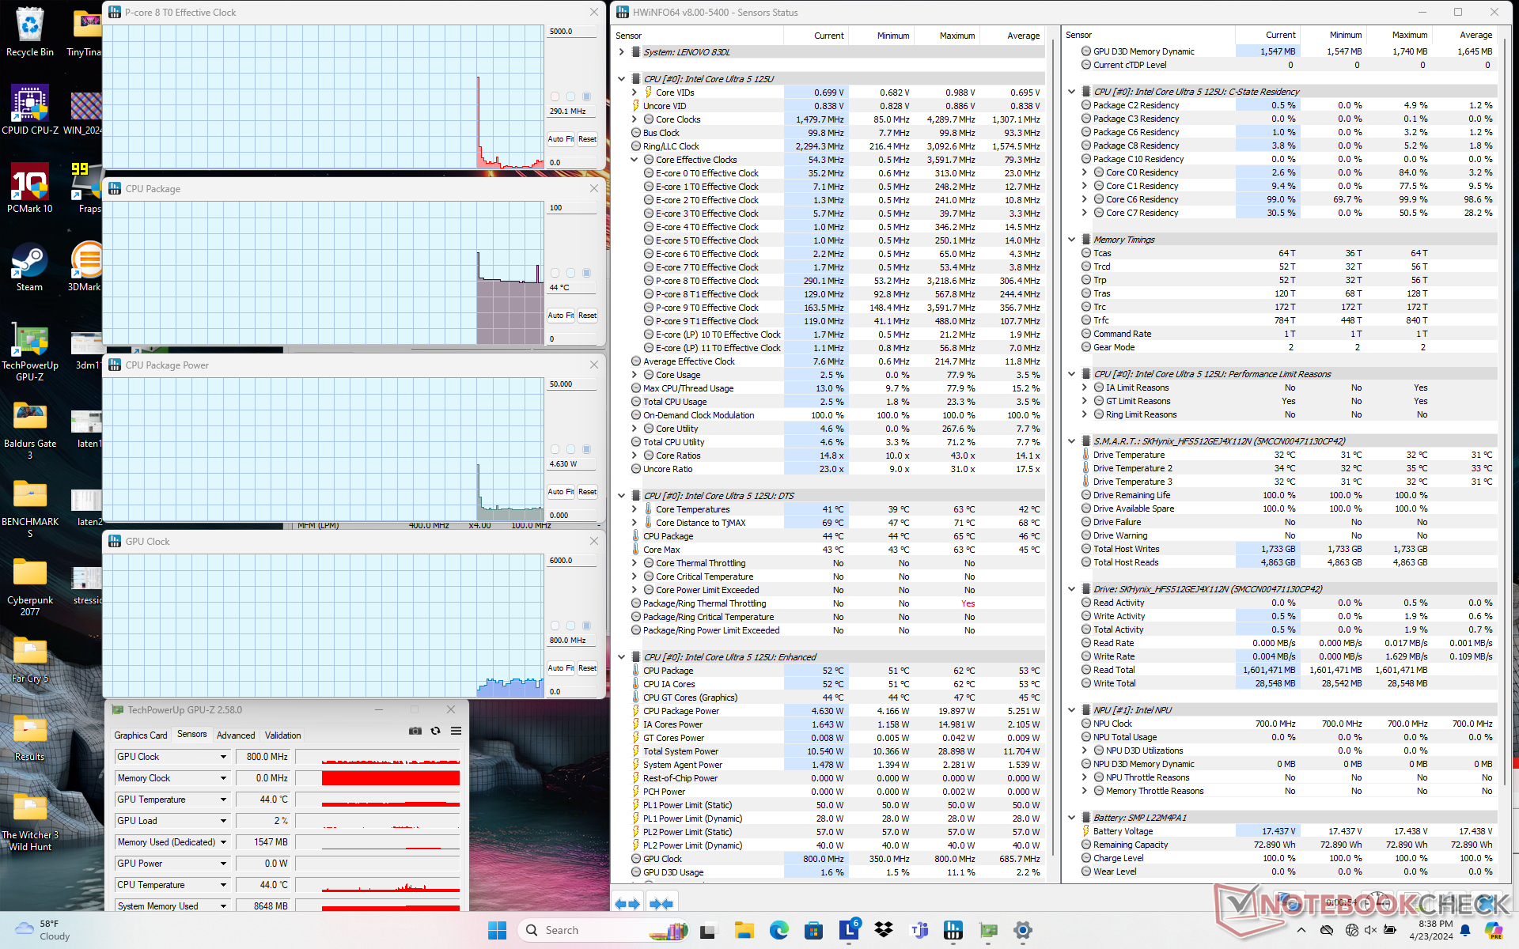The image size is (1519, 949).
Task: Collapse the Core Effective Clocks group
Action: click(634, 160)
